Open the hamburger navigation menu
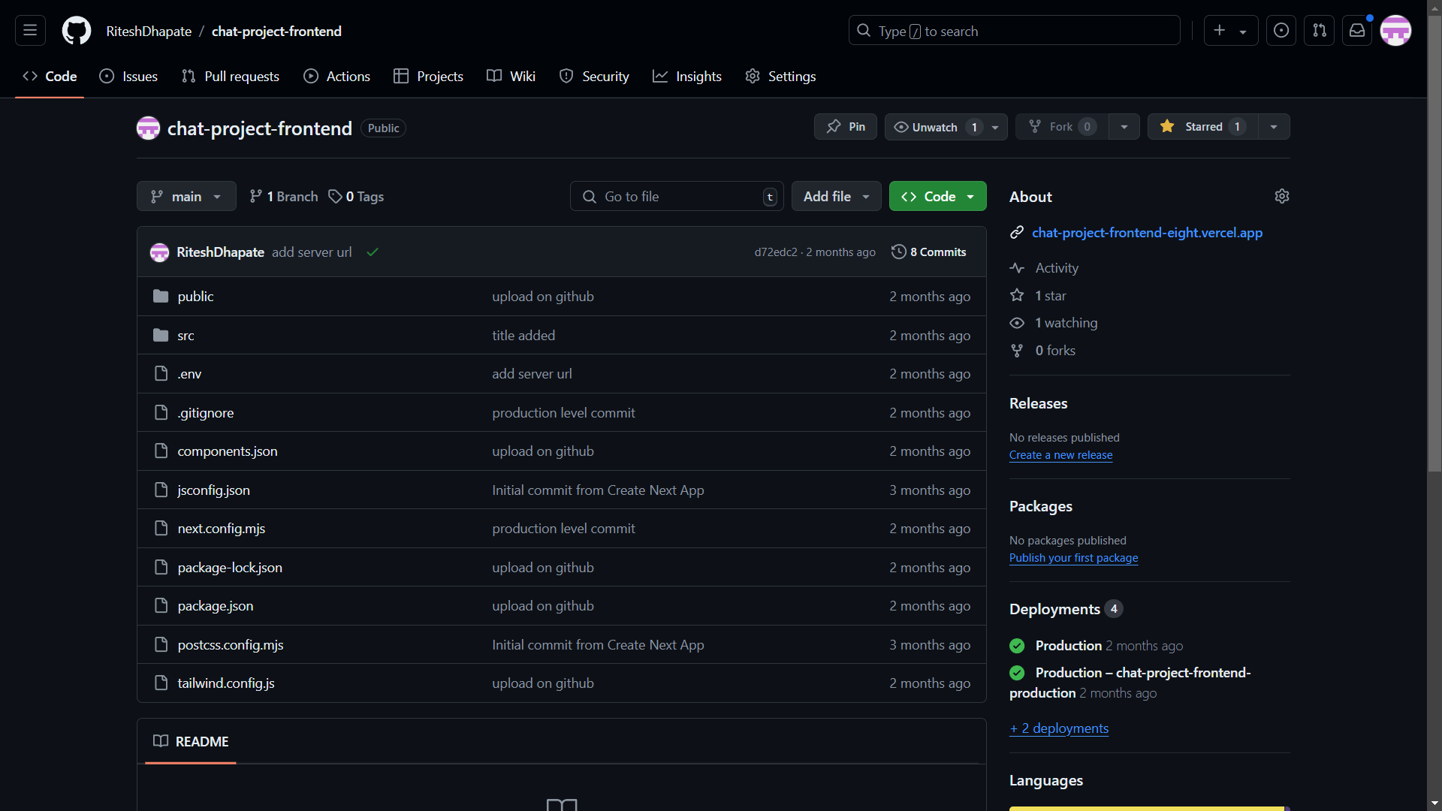This screenshot has height=811, width=1442. [30, 31]
